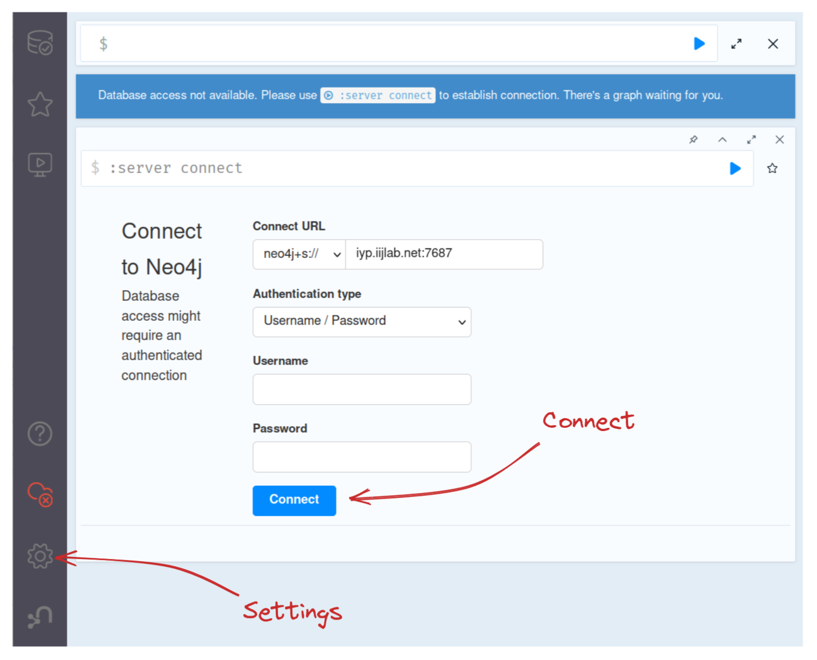Click the Username input field
This screenshot has width=817, height=660.
click(362, 390)
